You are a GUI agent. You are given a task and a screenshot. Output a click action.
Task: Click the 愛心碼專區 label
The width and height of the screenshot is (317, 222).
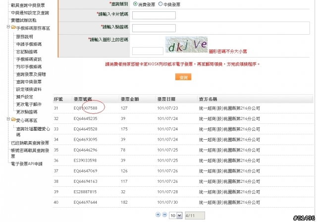tap(27, 120)
